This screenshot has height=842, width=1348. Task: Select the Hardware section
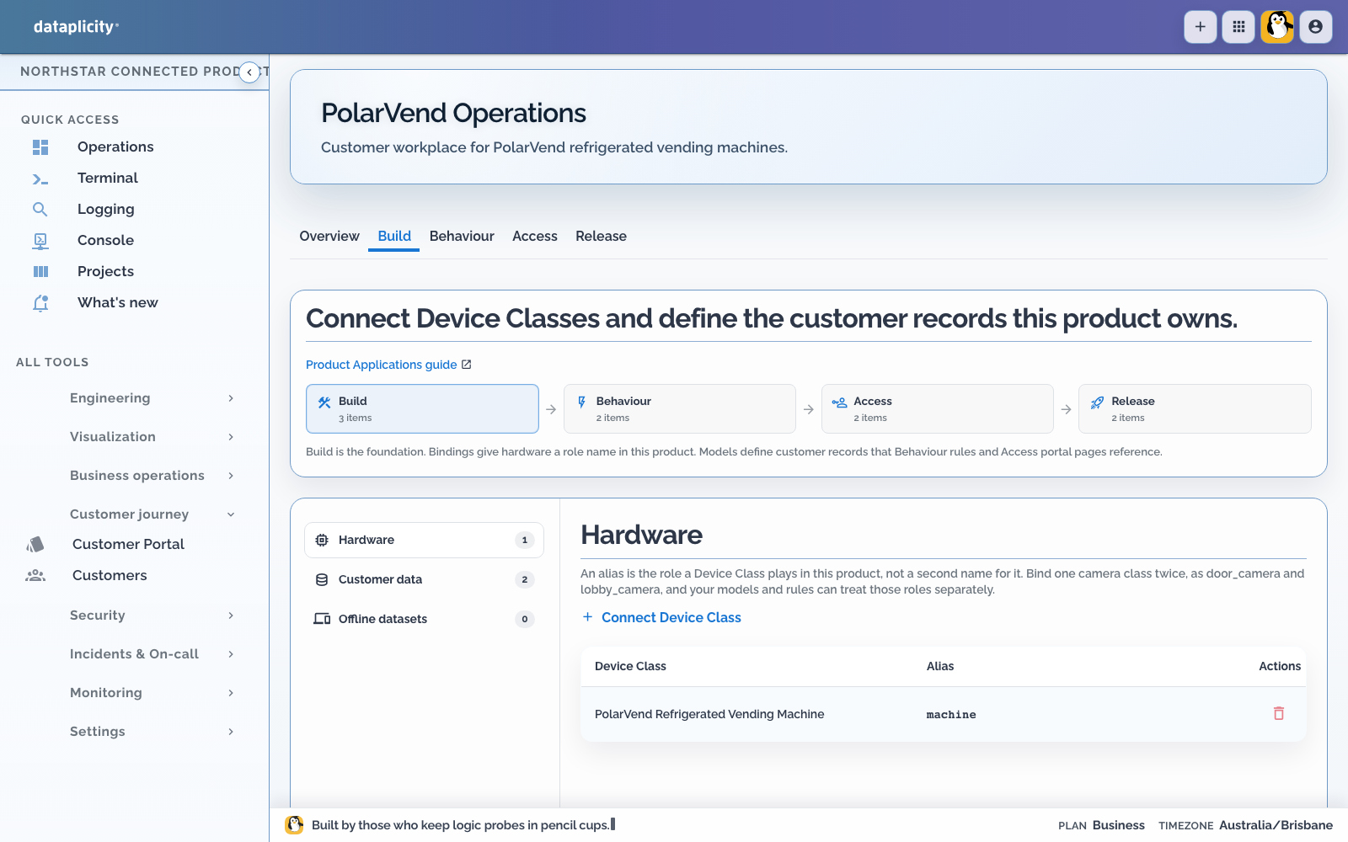(x=424, y=540)
